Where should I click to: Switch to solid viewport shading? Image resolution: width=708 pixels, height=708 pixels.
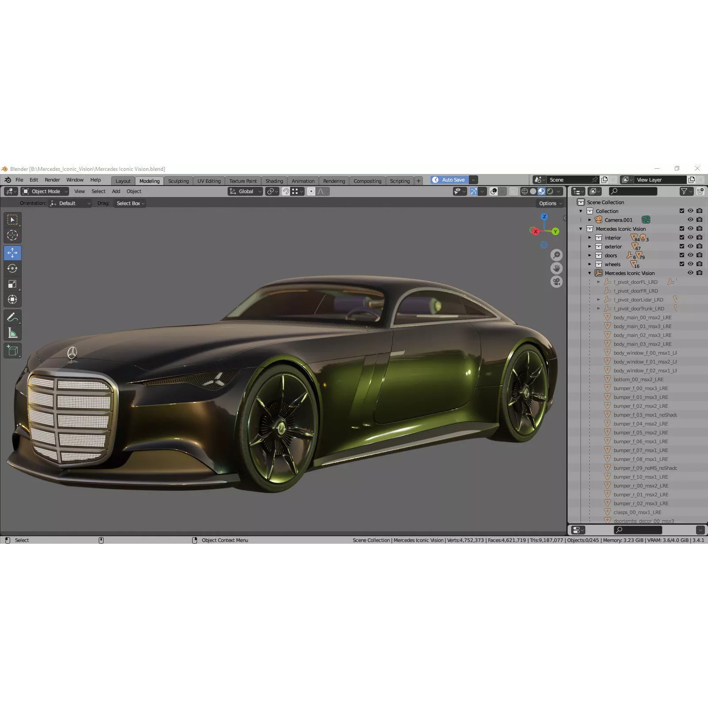point(533,191)
